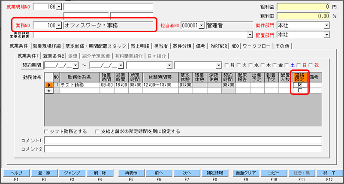Image resolution: width=344 pixels, height=184 pixels.
Task: Open the その他 tab
Action: 283,46
